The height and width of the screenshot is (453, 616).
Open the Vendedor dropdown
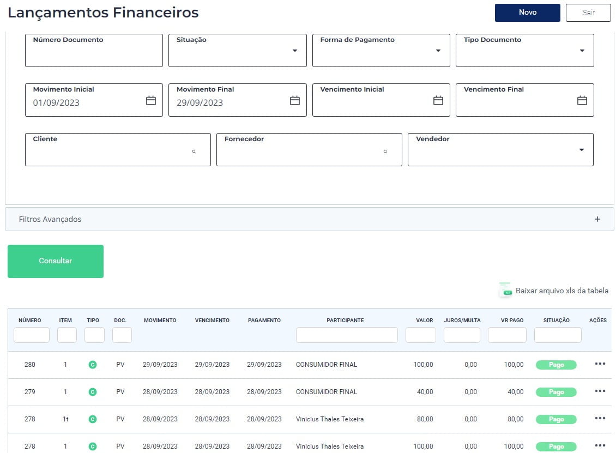pyautogui.click(x=582, y=149)
